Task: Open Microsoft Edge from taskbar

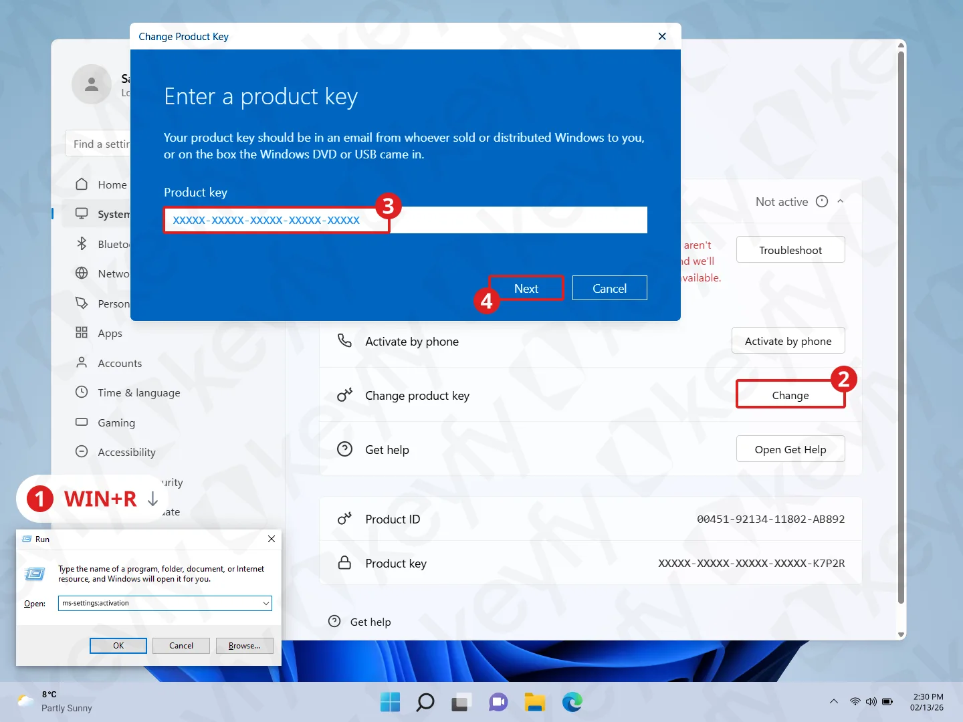Action: tap(572, 702)
